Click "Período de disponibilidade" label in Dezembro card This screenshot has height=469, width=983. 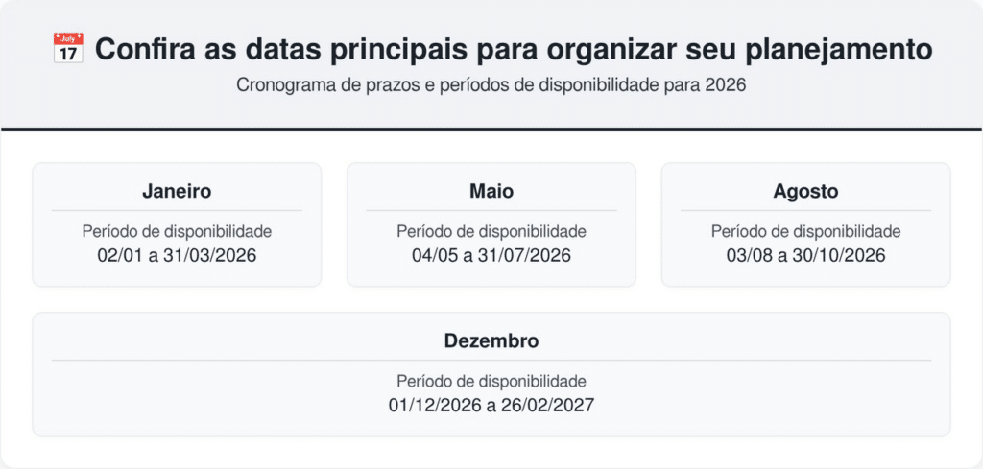[x=491, y=381]
